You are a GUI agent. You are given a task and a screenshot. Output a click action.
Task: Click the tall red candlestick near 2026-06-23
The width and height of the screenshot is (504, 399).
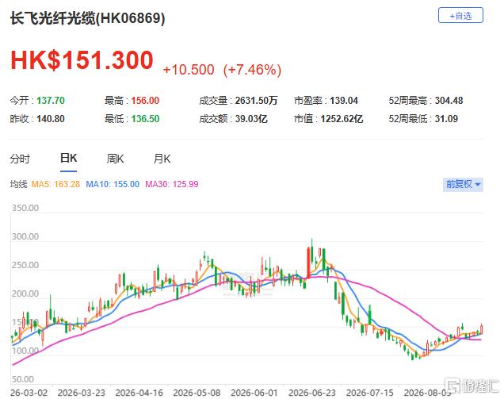pos(309,263)
